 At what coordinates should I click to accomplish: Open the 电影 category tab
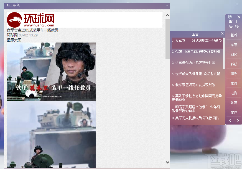(234, 93)
